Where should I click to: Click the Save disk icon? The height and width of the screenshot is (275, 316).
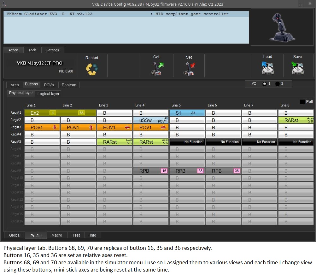(297, 68)
